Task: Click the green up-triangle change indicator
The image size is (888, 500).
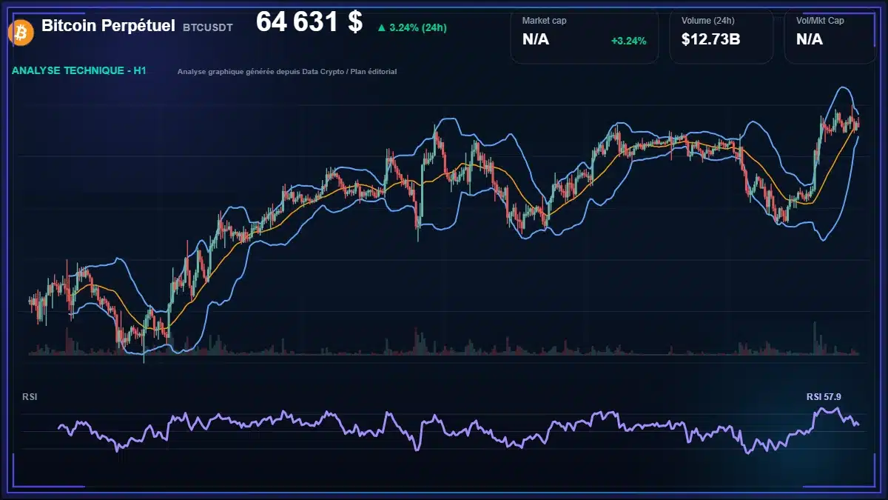Action: point(381,28)
